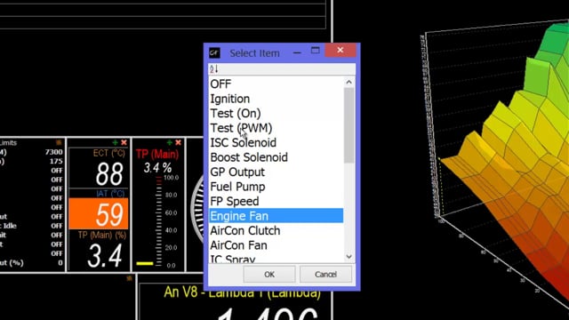The height and width of the screenshot is (320, 569).
Task: Choose FP Speed in the list
Action: point(276,201)
